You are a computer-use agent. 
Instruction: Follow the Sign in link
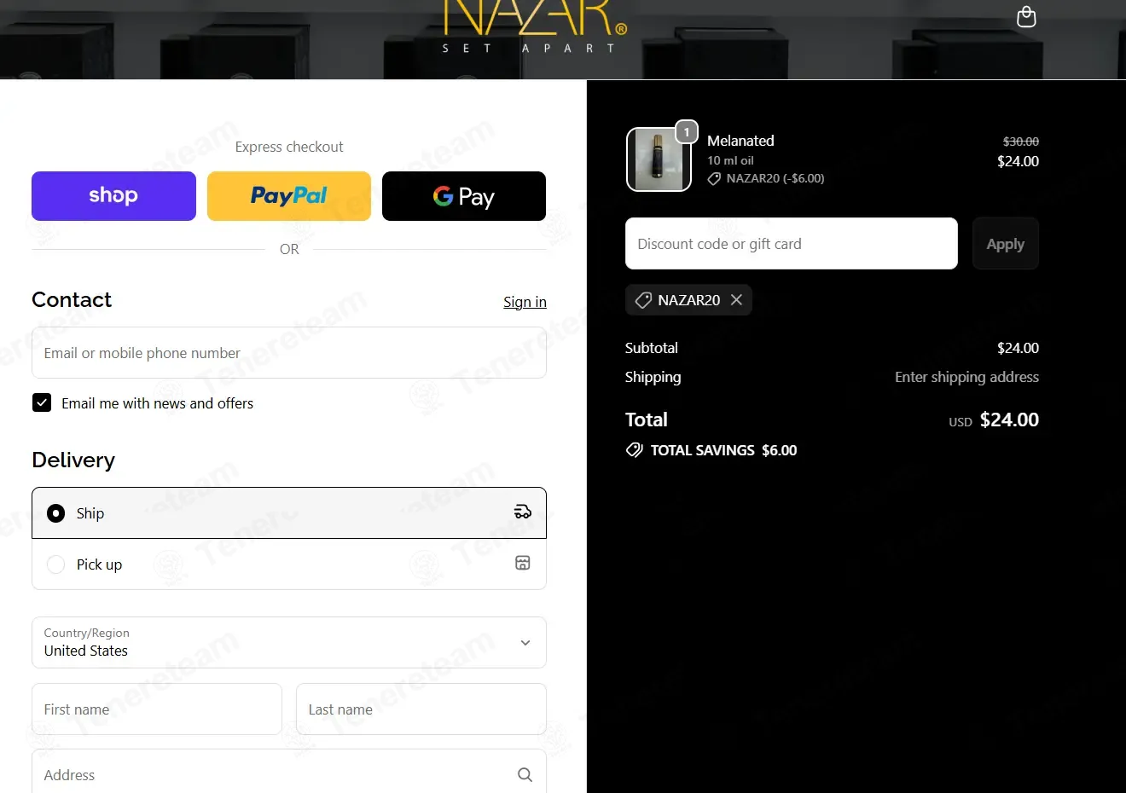point(525,302)
